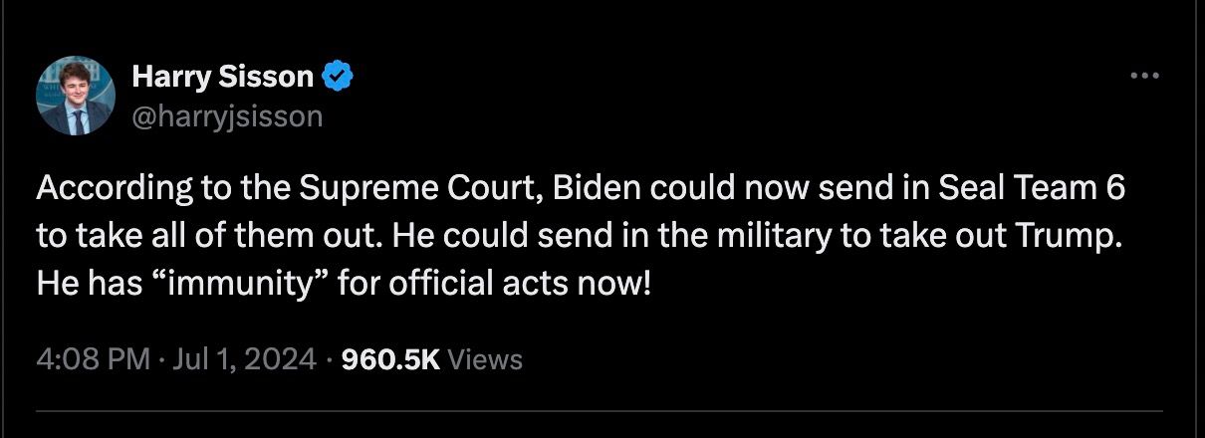1205x438 pixels.
Task: Click the dot separator before the view count
Action: [x=330, y=359]
